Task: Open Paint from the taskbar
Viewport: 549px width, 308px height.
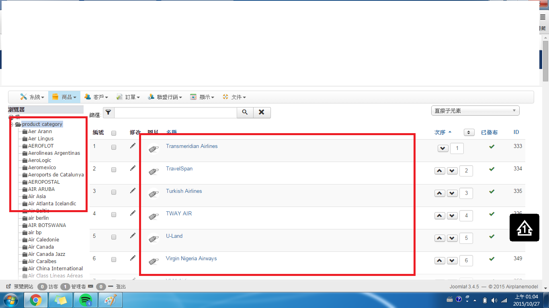Action: [x=110, y=300]
